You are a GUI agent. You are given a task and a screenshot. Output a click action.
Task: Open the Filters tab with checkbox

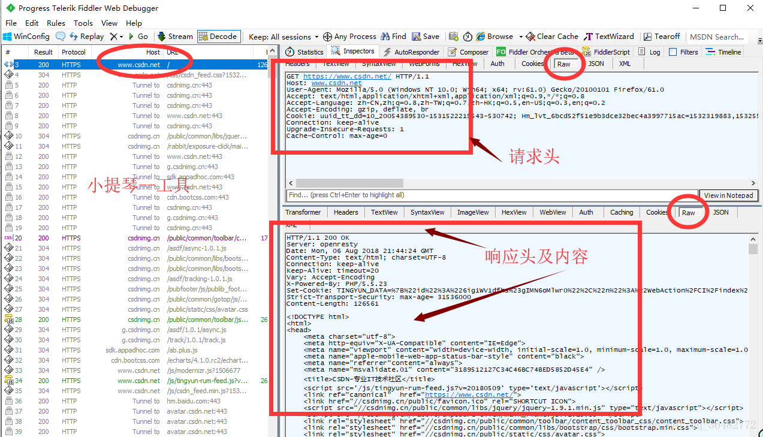point(684,52)
